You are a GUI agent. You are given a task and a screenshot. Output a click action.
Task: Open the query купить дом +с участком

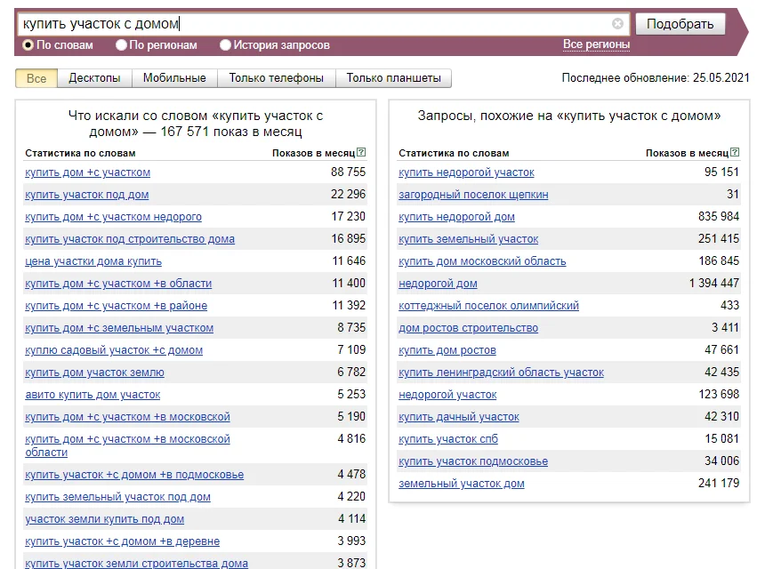86,172
